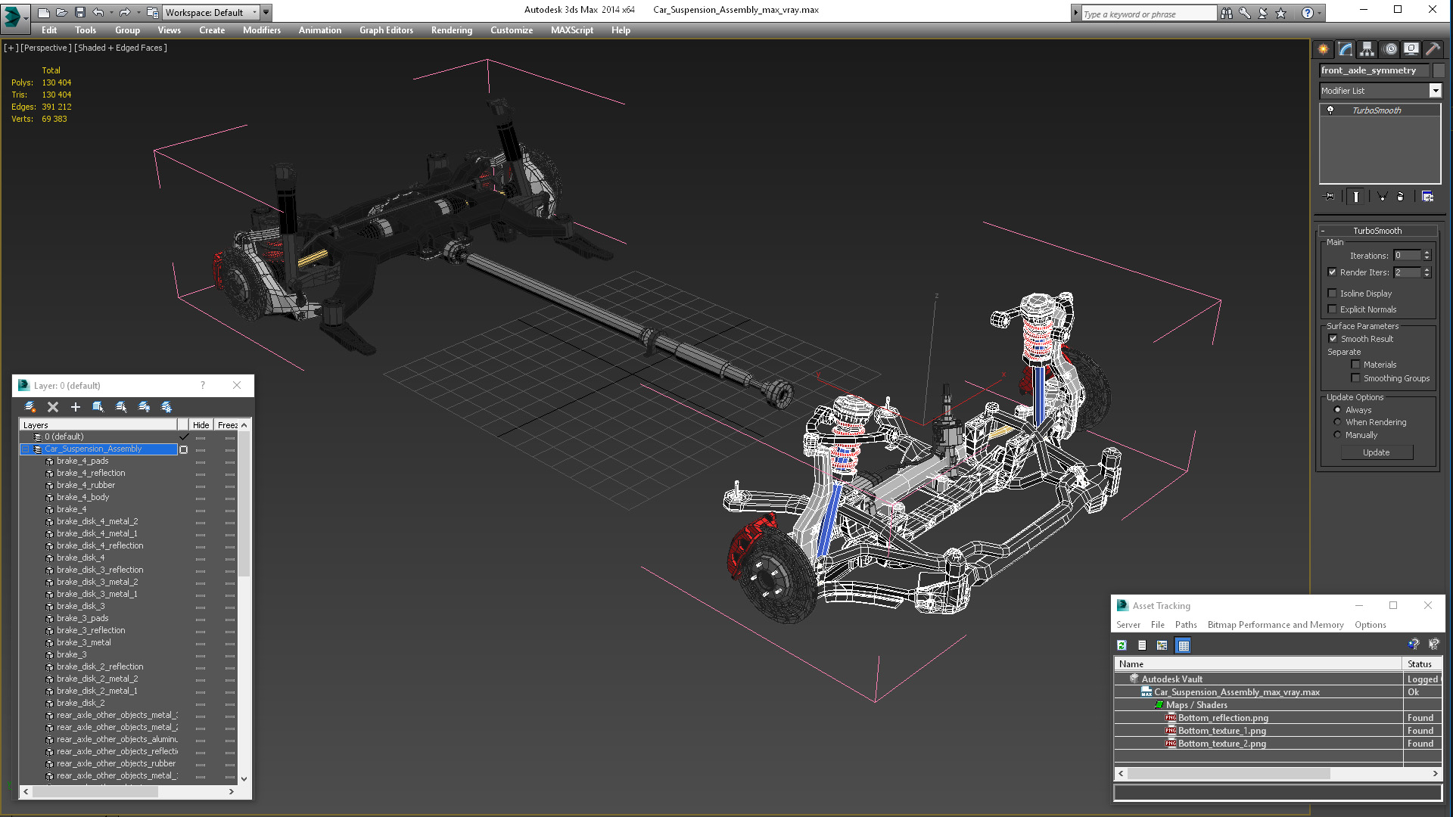Open the Create command panel tab
1453x817 pixels.
1323,49
